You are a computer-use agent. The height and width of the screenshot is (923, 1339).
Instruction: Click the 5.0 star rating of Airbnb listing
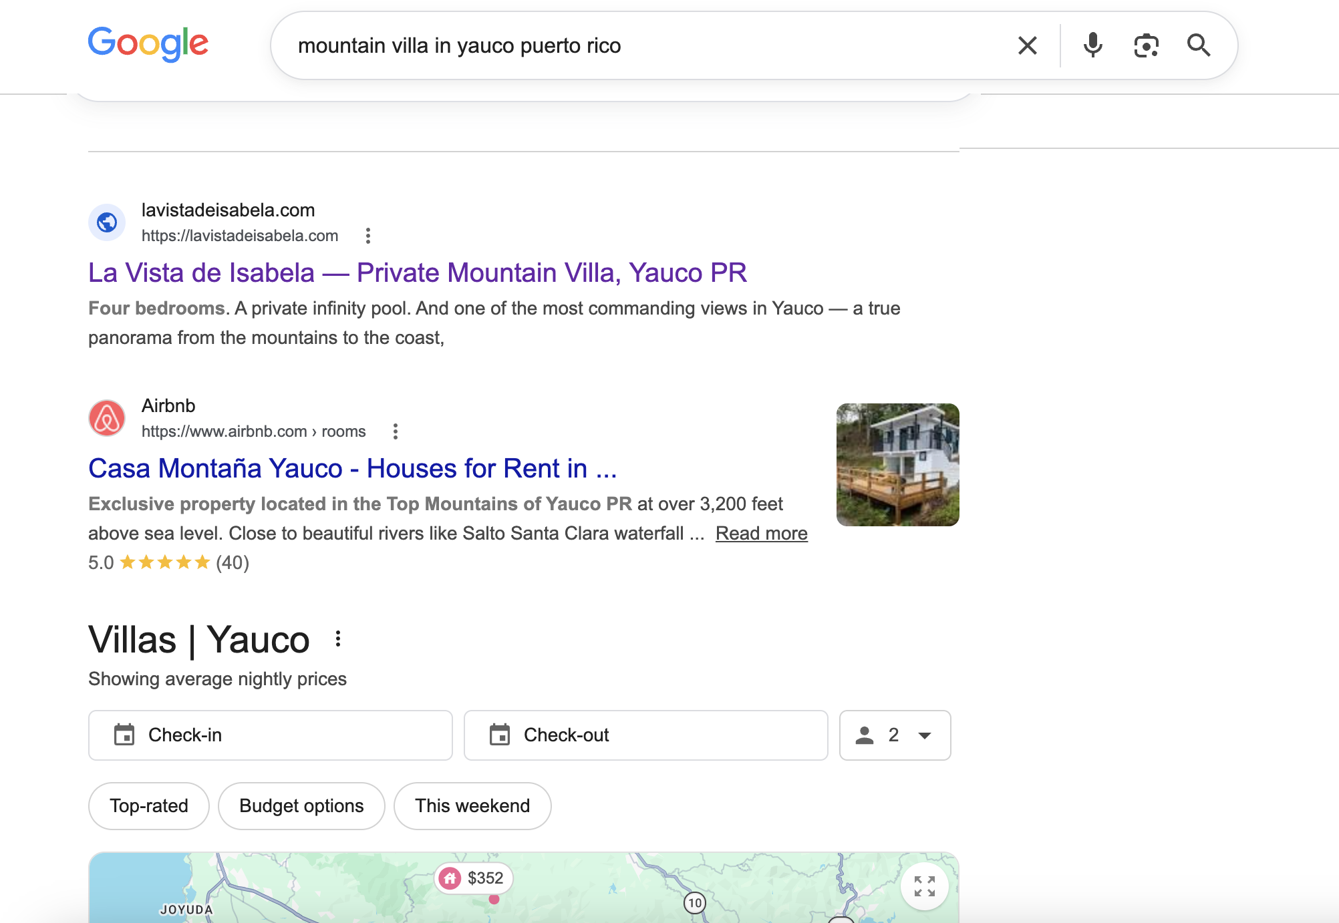pos(168,562)
